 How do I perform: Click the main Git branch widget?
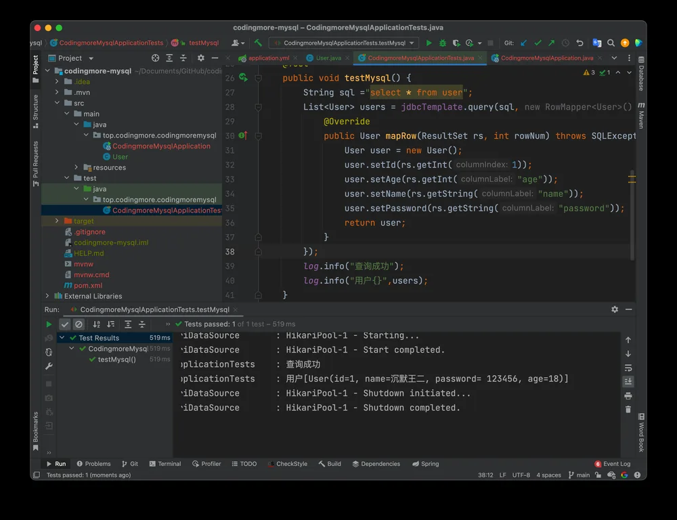click(579, 475)
